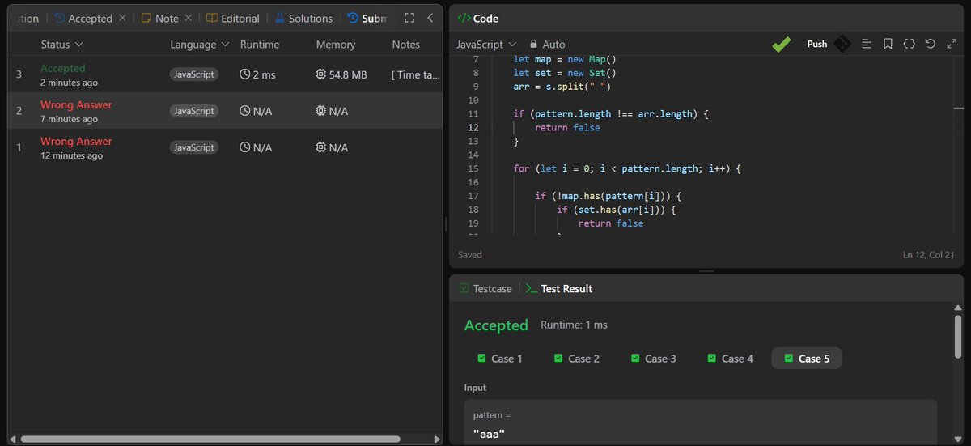Open the Editorial tab

click(233, 18)
